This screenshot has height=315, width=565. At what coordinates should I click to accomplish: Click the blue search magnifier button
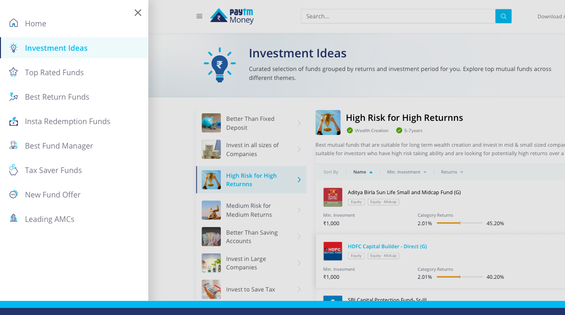pos(503,16)
